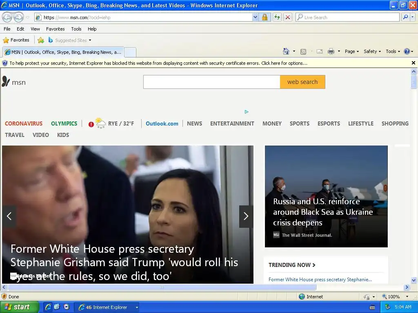Expand the Home button dropdown arrow

click(294, 51)
